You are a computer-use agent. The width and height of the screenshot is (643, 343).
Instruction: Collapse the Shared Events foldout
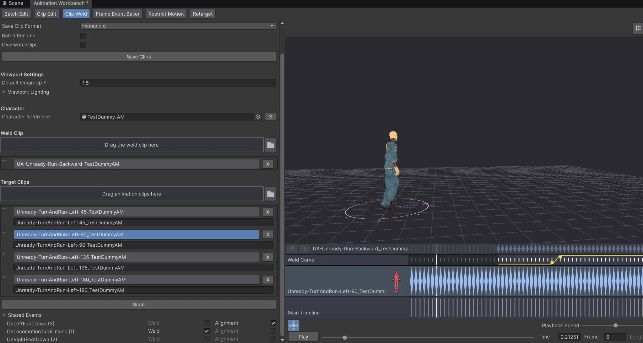4,315
